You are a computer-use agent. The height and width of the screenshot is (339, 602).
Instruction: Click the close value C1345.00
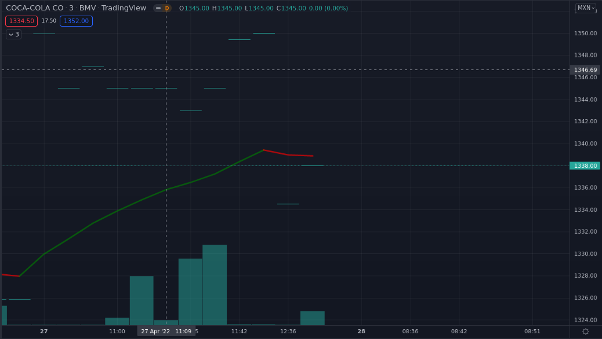point(291,8)
